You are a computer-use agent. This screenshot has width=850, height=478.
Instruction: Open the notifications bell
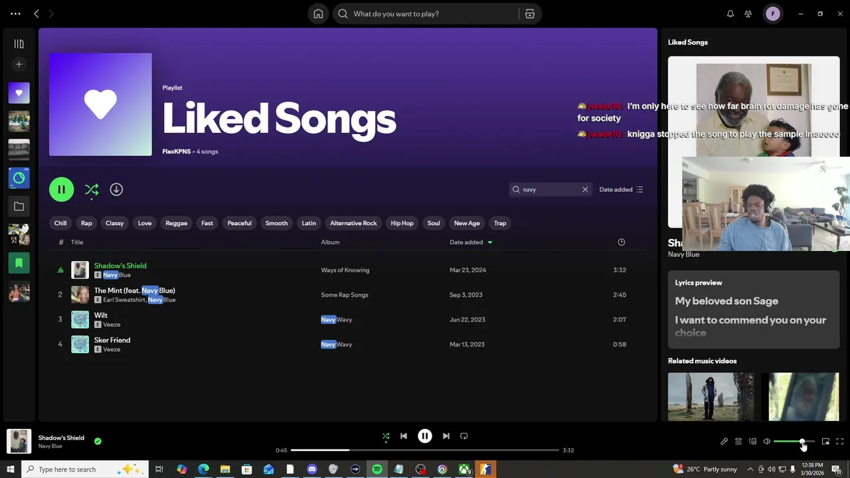click(730, 14)
